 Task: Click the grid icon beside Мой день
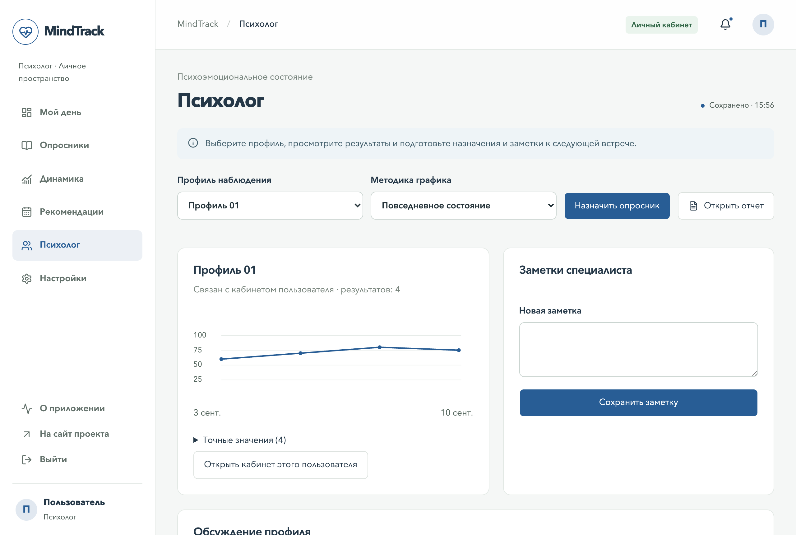click(27, 112)
